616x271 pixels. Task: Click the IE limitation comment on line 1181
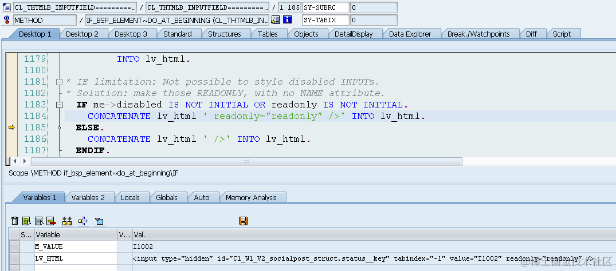coord(222,82)
